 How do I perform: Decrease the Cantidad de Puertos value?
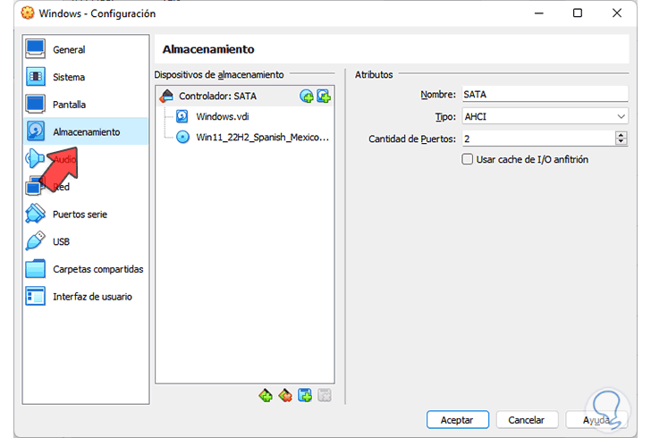(621, 142)
